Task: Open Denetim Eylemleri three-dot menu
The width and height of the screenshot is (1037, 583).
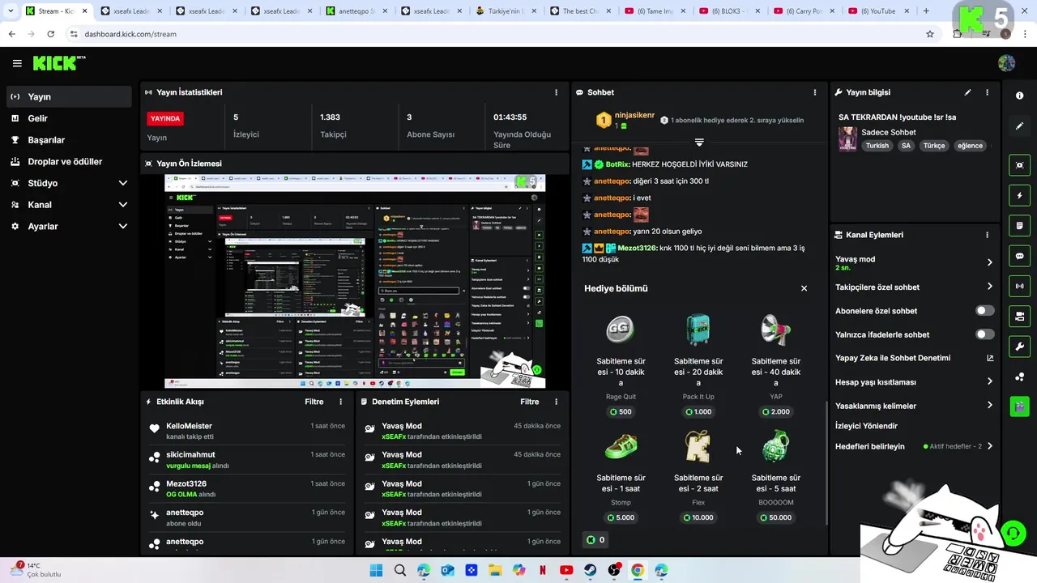Action: (556, 402)
